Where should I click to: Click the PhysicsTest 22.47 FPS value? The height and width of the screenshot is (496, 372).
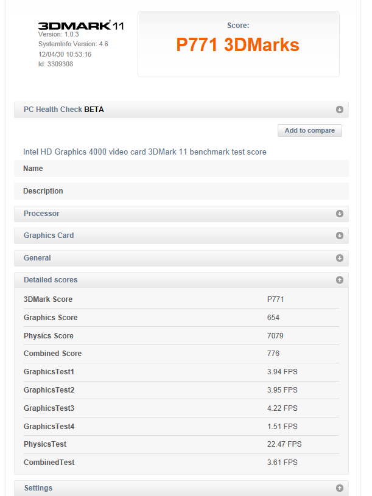pyautogui.click(x=284, y=444)
